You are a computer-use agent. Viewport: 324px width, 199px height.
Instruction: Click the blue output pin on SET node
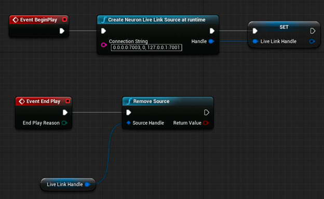pos(312,41)
